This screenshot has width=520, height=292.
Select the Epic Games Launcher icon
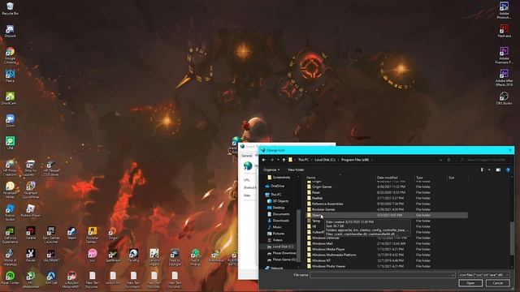pos(51,234)
